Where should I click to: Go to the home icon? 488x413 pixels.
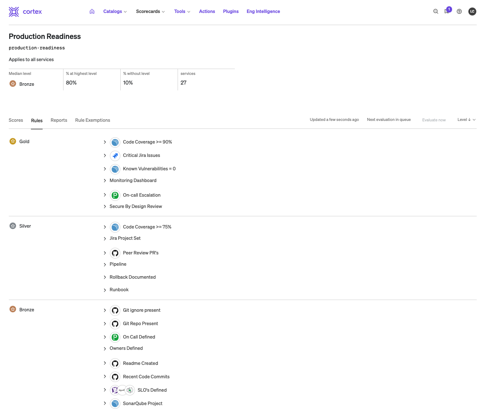(92, 12)
